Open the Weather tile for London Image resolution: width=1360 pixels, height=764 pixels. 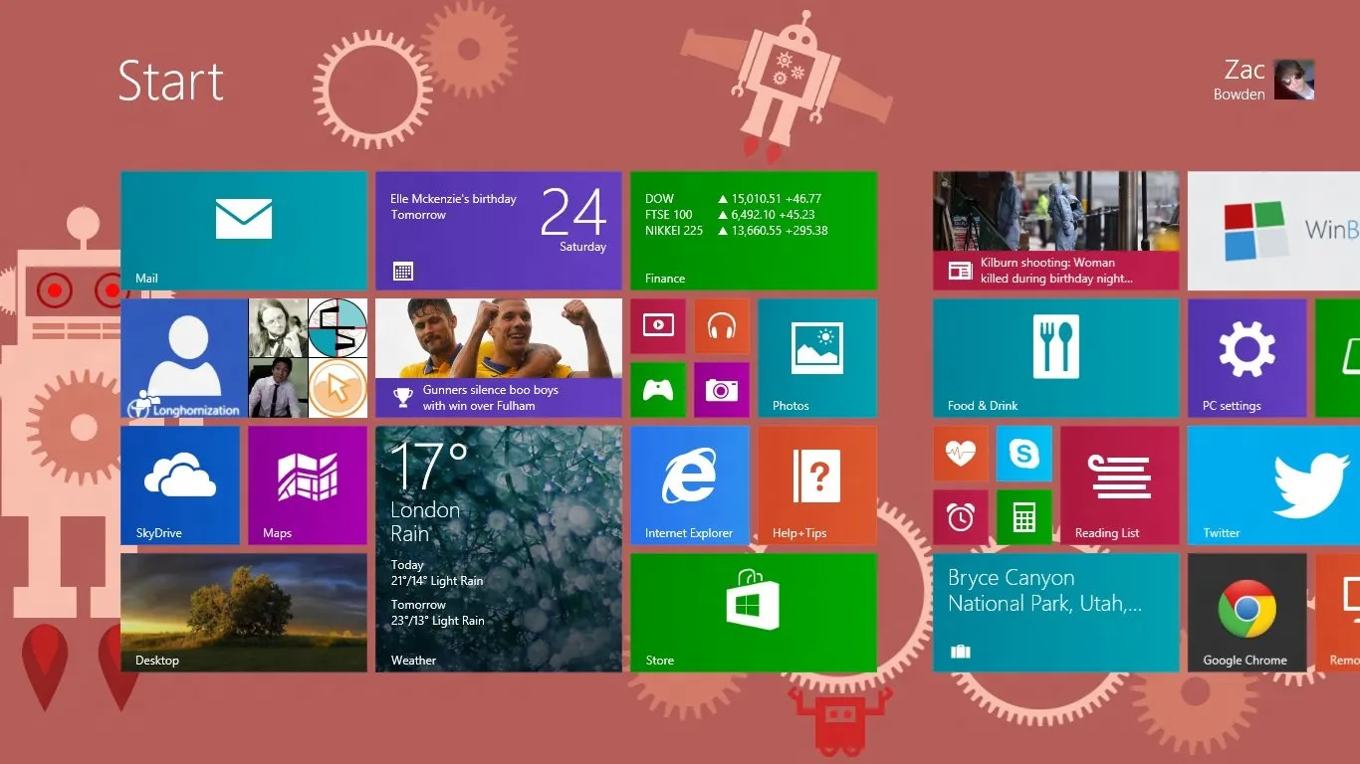499,549
